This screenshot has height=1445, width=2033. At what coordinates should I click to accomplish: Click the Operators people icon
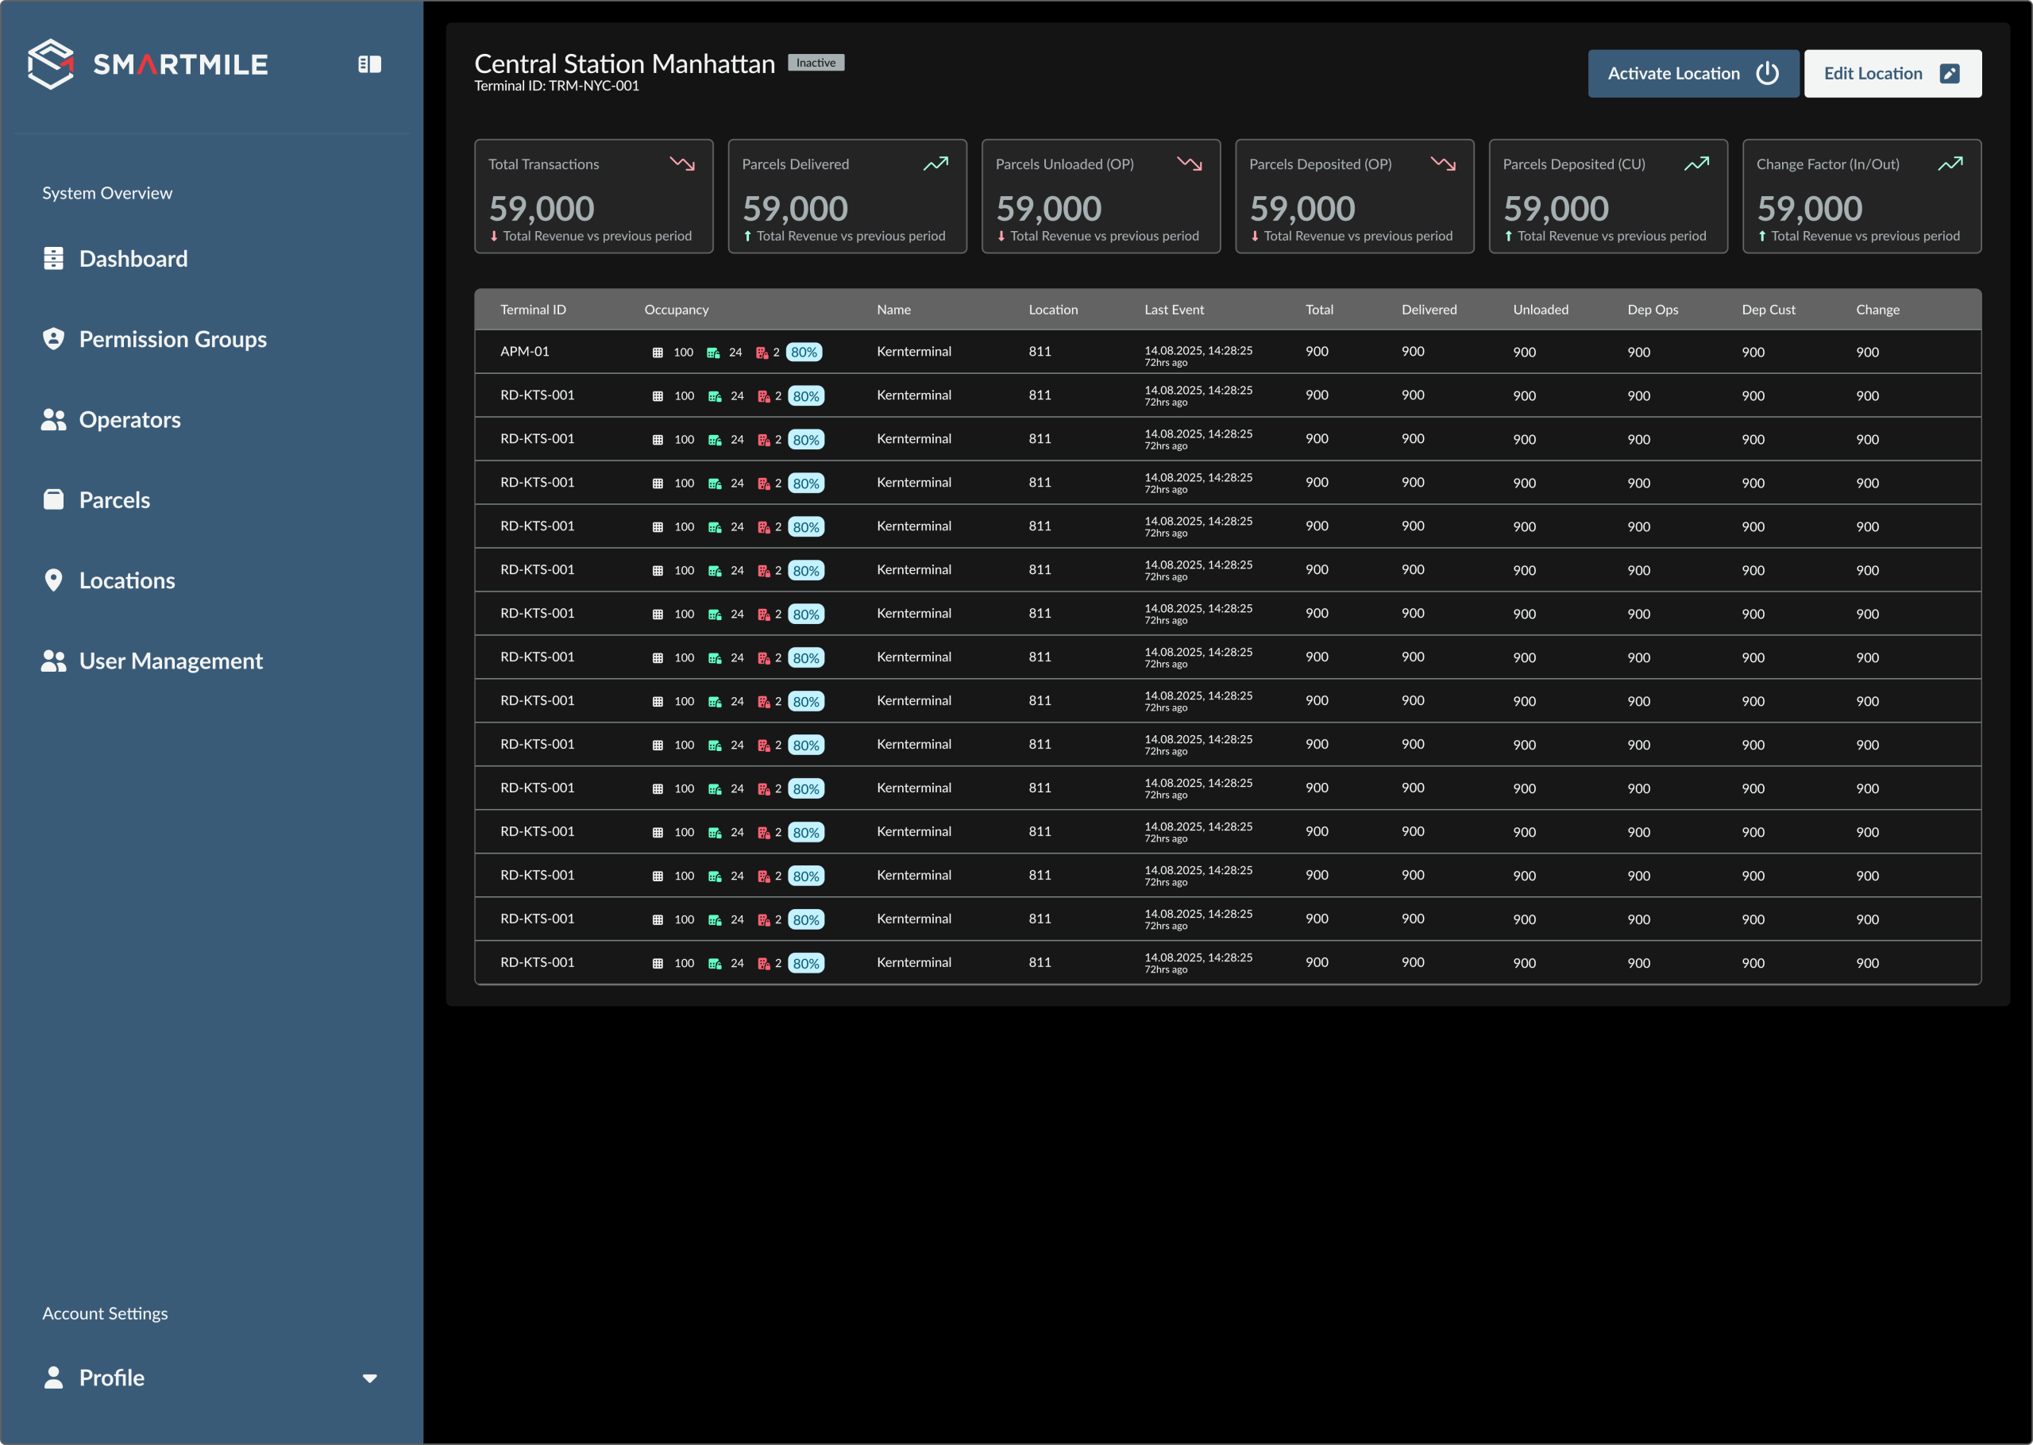[53, 419]
